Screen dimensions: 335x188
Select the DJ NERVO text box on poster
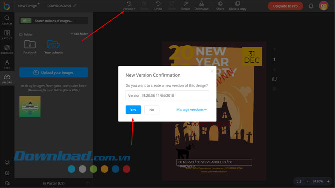214,162
